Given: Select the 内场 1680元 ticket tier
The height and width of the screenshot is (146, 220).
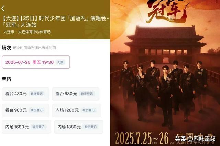Looking at the screenshot, I should [26, 127].
